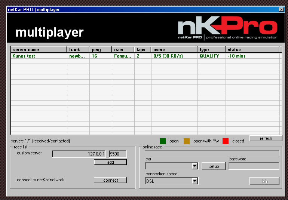
Task: Open the car dropdown arrow
Action: pos(194,166)
